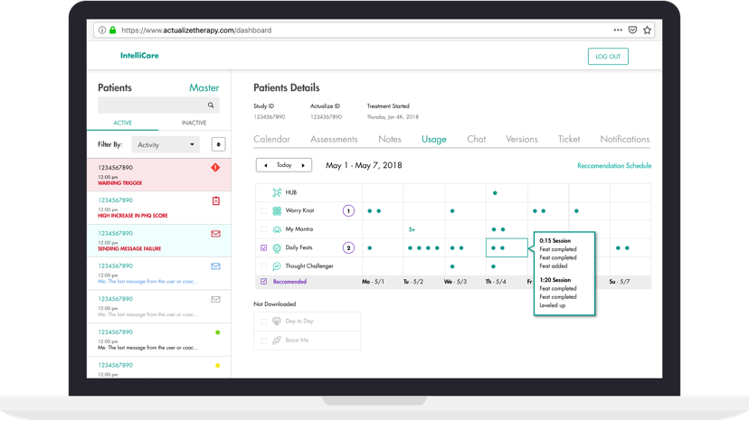Screen dimensions: 749x421
Task: Click the site information icon in address bar
Action: [x=102, y=30]
